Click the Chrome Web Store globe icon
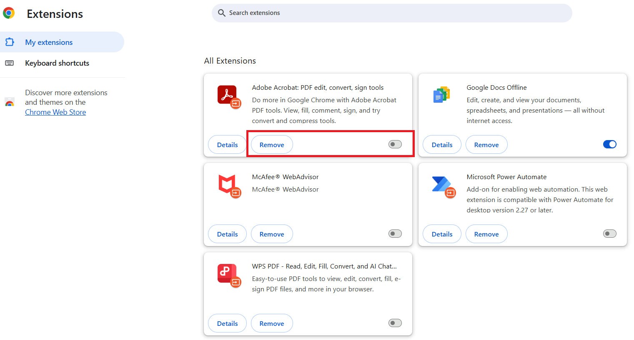The height and width of the screenshot is (340, 634). tap(10, 102)
